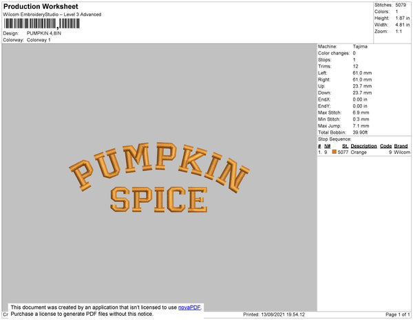Select the zoom value 1:1

pyautogui.click(x=399, y=32)
